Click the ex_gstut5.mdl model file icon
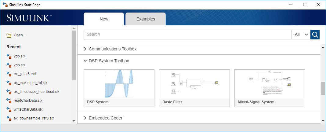326x132 pixels. click(x=9, y=74)
